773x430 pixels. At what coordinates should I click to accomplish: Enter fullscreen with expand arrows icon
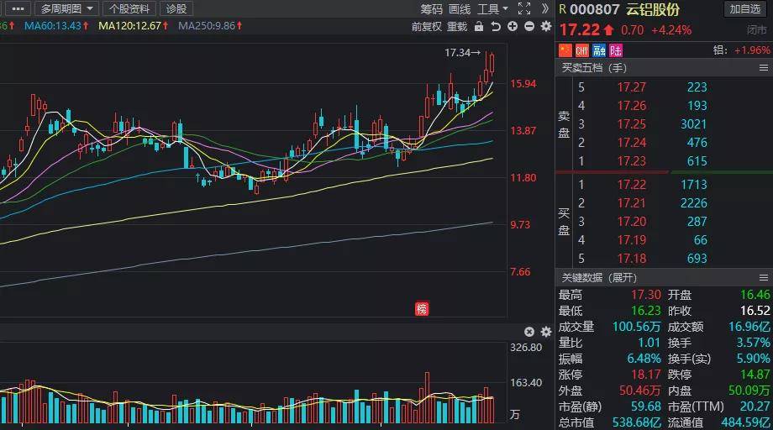pyautogui.click(x=524, y=8)
